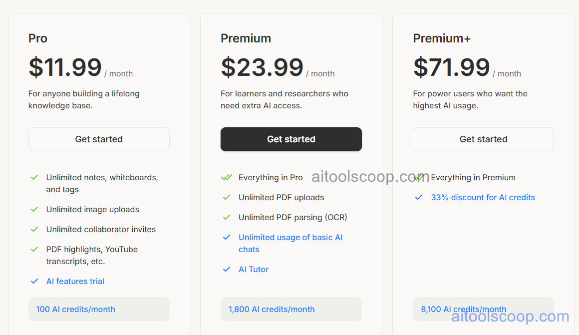Click the checkmark beside "Unlimited collaborator invites"

coord(34,230)
